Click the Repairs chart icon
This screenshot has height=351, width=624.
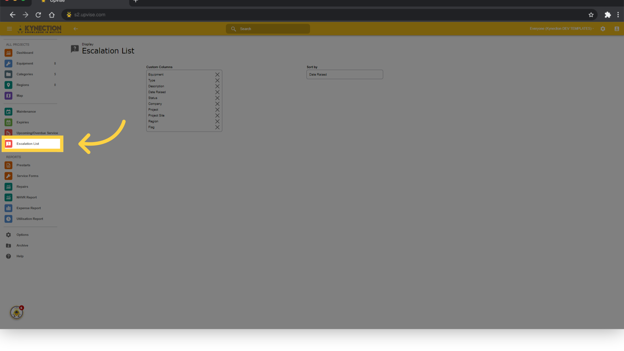8,187
